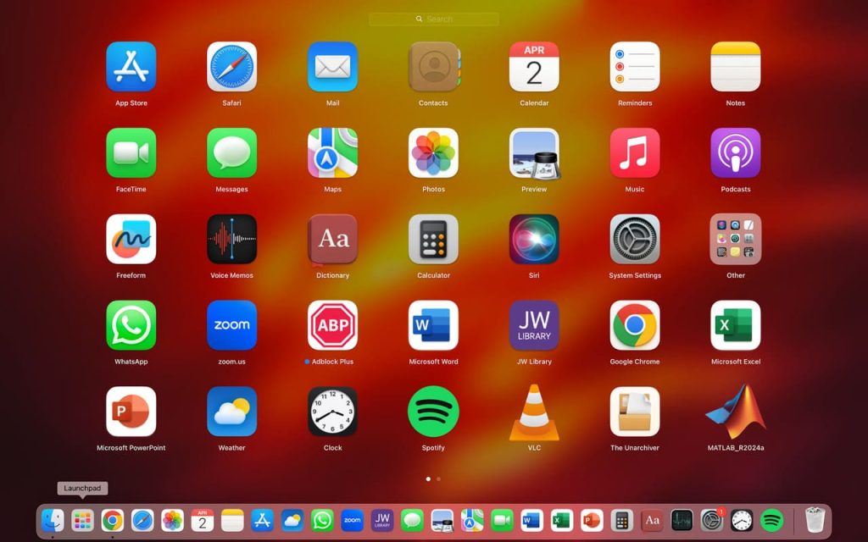
Task: Open Calendar in the Launchpad grid
Action: [534, 66]
